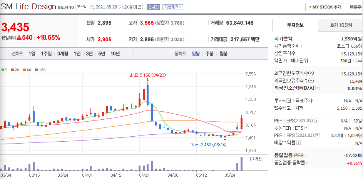The width and height of the screenshot is (363, 179).
Task: Click the 5,556 price axis label
Action: click(250, 74)
